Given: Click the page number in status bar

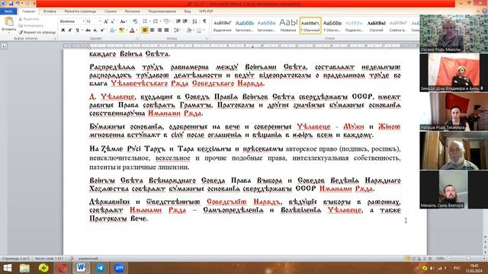Looking at the screenshot, I should pyautogui.click(x=15, y=259).
